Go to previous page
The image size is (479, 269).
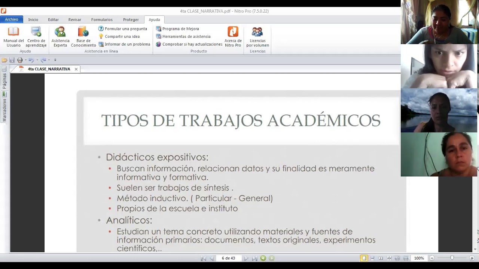pyautogui.click(x=211, y=258)
